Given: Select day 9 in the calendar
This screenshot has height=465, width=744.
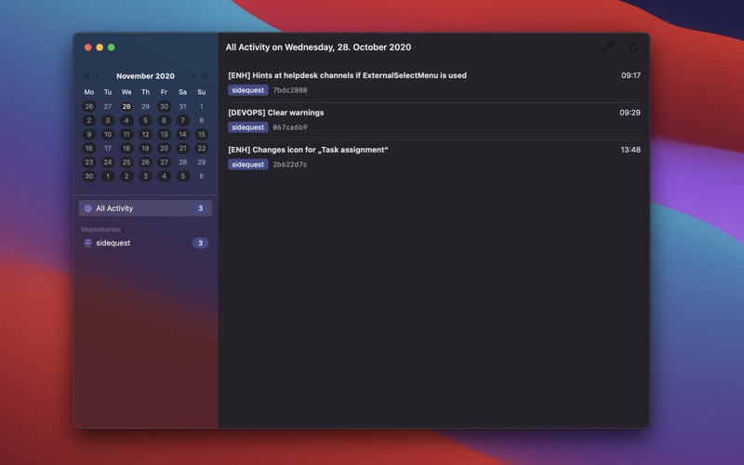Looking at the screenshot, I should point(88,134).
